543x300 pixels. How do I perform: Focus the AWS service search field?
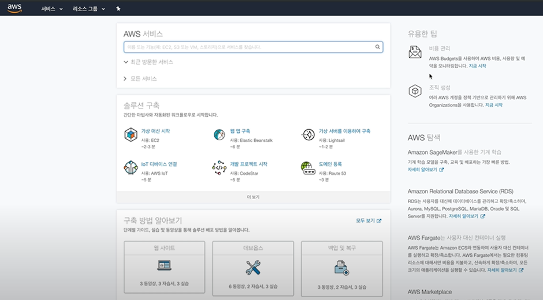click(253, 47)
